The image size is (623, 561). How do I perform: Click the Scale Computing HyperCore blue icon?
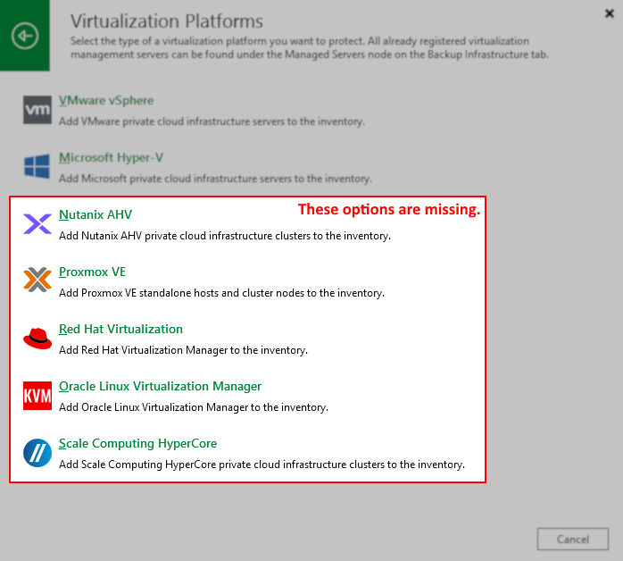coord(37,453)
